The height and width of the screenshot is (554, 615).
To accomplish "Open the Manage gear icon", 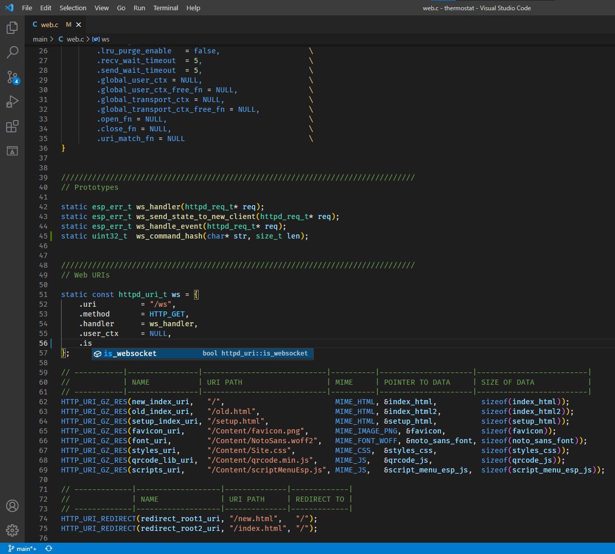I will pos(12,530).
